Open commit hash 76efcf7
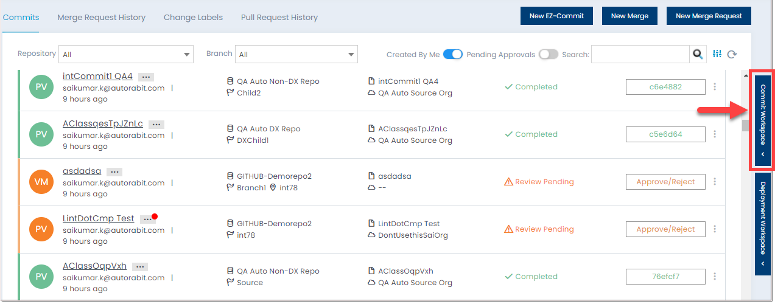 [x=665, y=277]
